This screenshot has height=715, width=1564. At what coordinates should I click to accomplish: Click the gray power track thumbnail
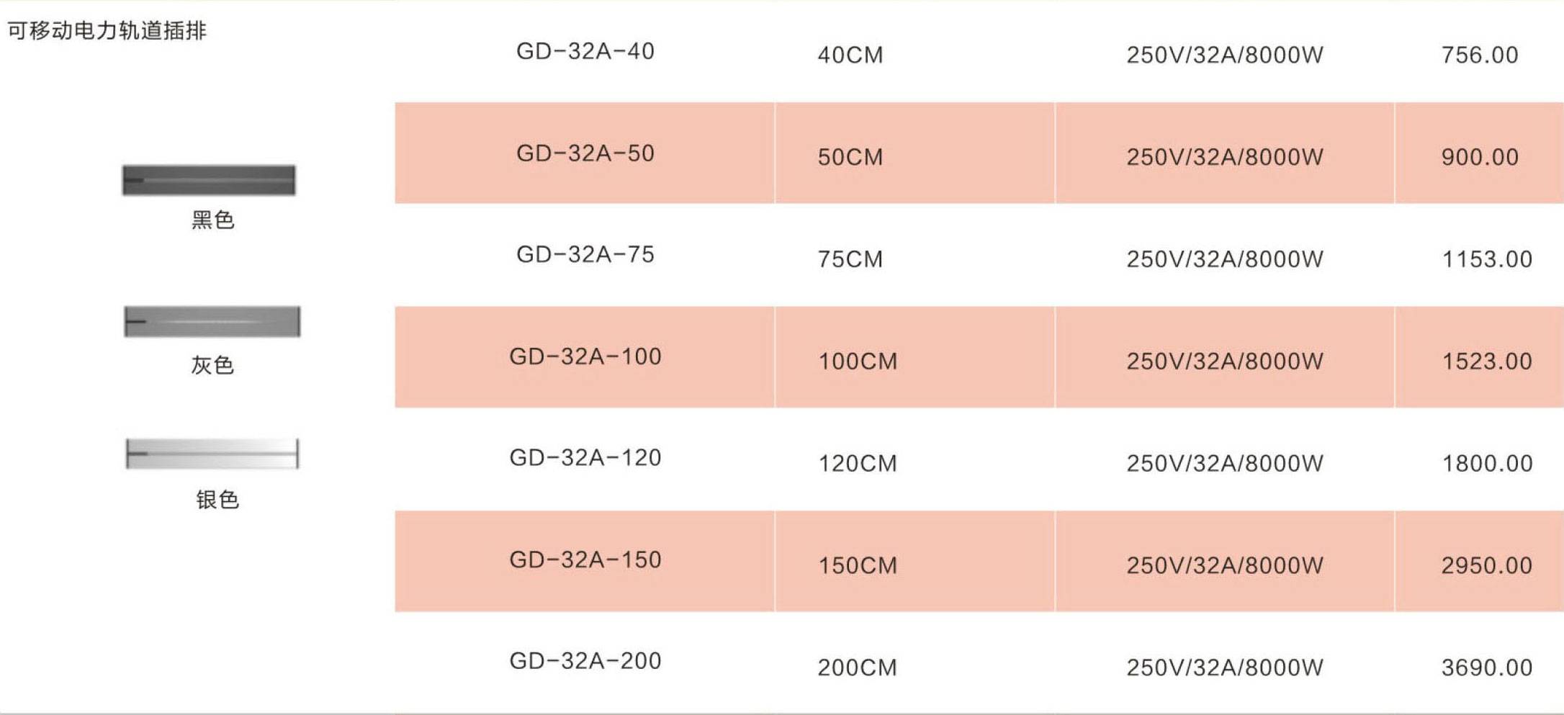(212, 321)
